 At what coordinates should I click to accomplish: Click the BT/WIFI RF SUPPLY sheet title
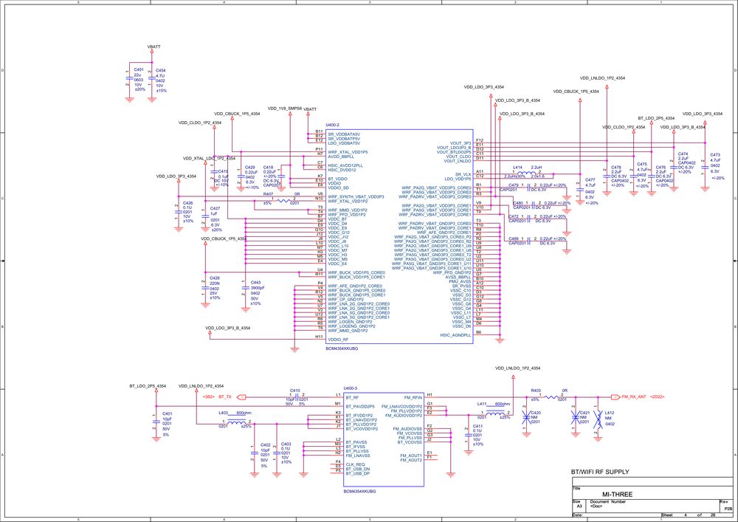click(x=600, y=472)
